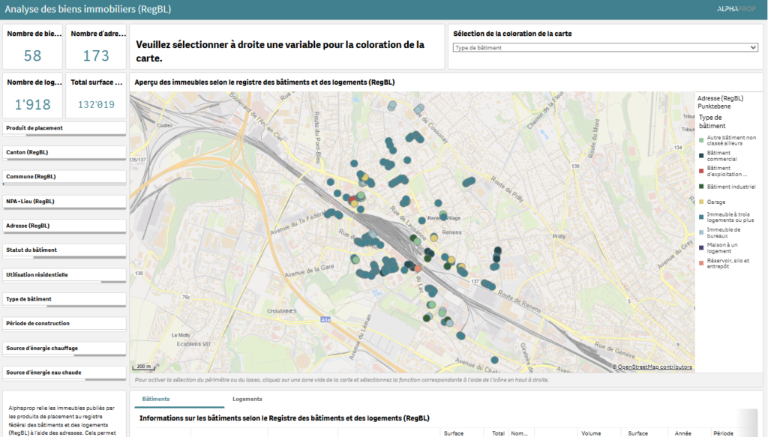Switch to the Logements tab

tap(247, 400)
